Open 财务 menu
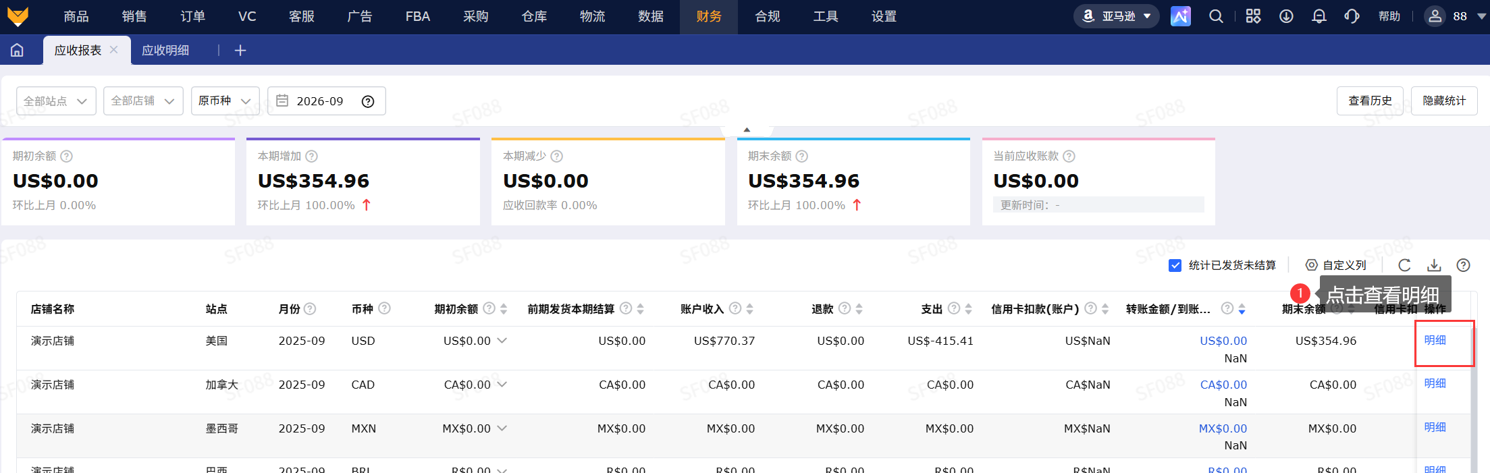Screen dimensions: 1490x473 pyautogui.click(x=709, y=16)
